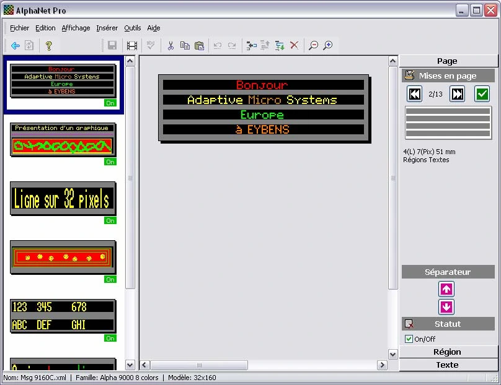501x385 pixels.
Task: Click editor vertical scroll down arrow
Action: [x=392, y=354]
